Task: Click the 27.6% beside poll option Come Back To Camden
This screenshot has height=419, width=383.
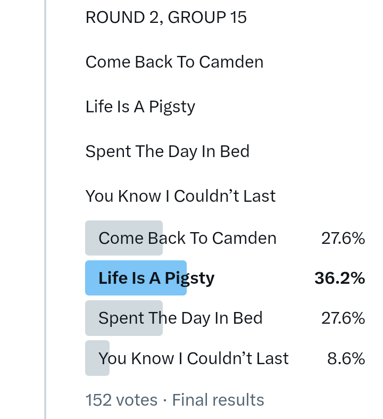Action: [343, 238]
